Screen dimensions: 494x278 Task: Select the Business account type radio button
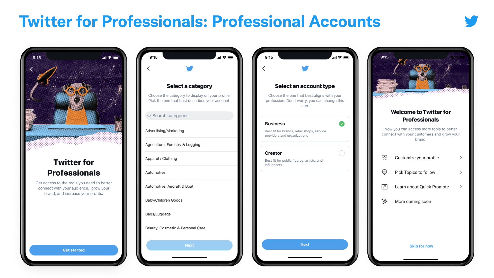342,124
